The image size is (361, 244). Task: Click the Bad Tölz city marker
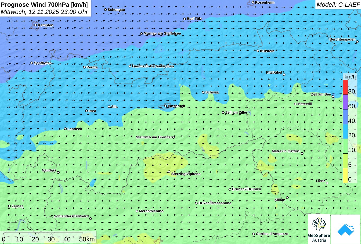tap(185, 19)
